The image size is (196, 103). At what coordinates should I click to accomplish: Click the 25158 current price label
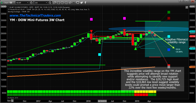click(x=193, y=36)
